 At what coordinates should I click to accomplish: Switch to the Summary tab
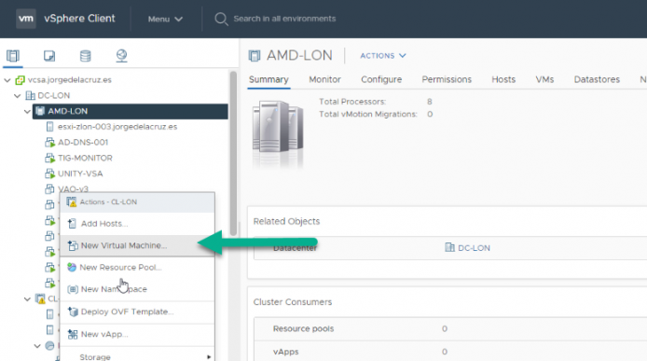click(x=268, y=79)
